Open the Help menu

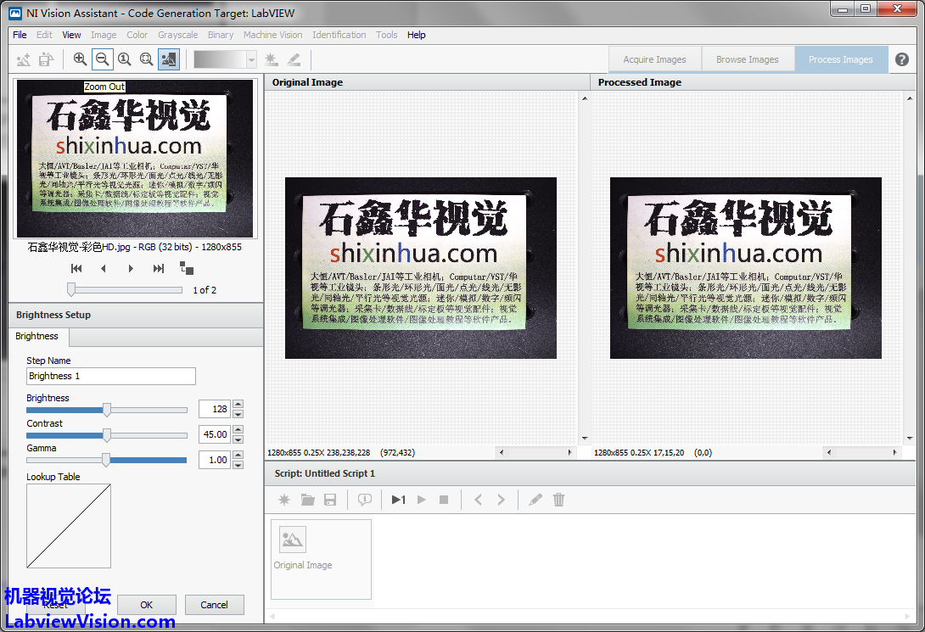tap(416, 35)
